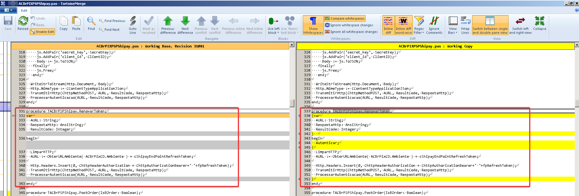Image resolution: width=579 pixels, height=196 pixels.
Task: Click the change arrow marker beside line 332
Action: pyautogui.click(x=14, y=116)
